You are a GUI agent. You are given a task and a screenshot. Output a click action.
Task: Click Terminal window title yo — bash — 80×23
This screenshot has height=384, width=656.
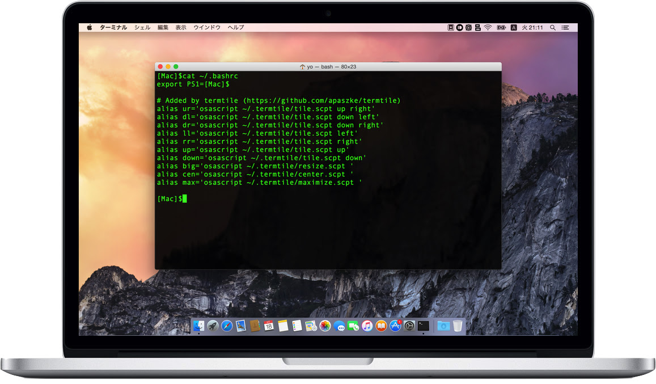(x=331, y=66)
